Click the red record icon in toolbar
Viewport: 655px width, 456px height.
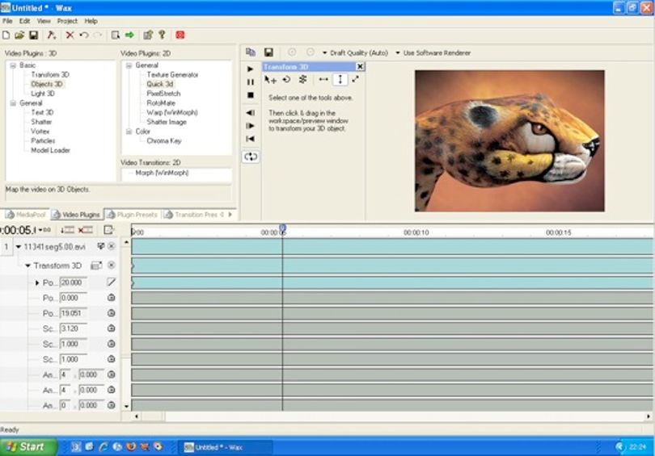click(180, 35)
